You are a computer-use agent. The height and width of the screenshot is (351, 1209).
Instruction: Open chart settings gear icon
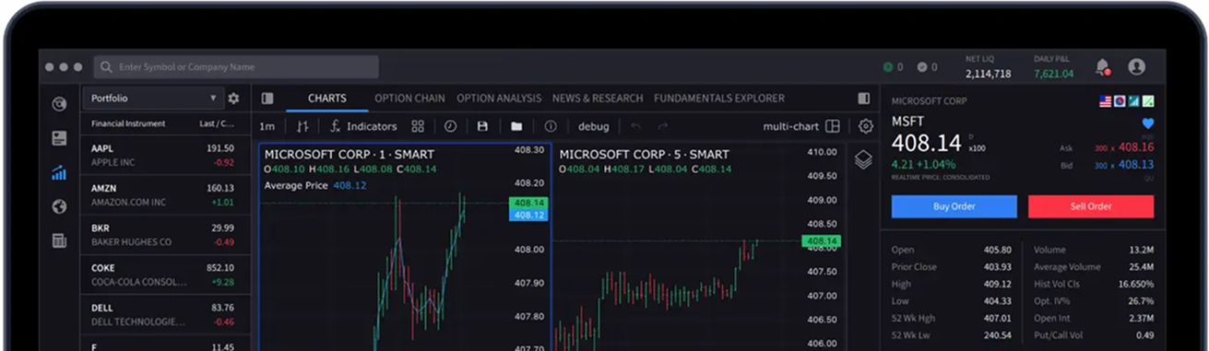pos(865,126)
